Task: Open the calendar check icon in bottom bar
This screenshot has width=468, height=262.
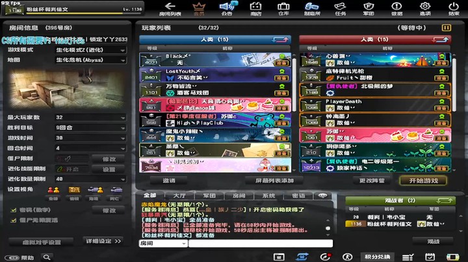Action: pos(430,257)
